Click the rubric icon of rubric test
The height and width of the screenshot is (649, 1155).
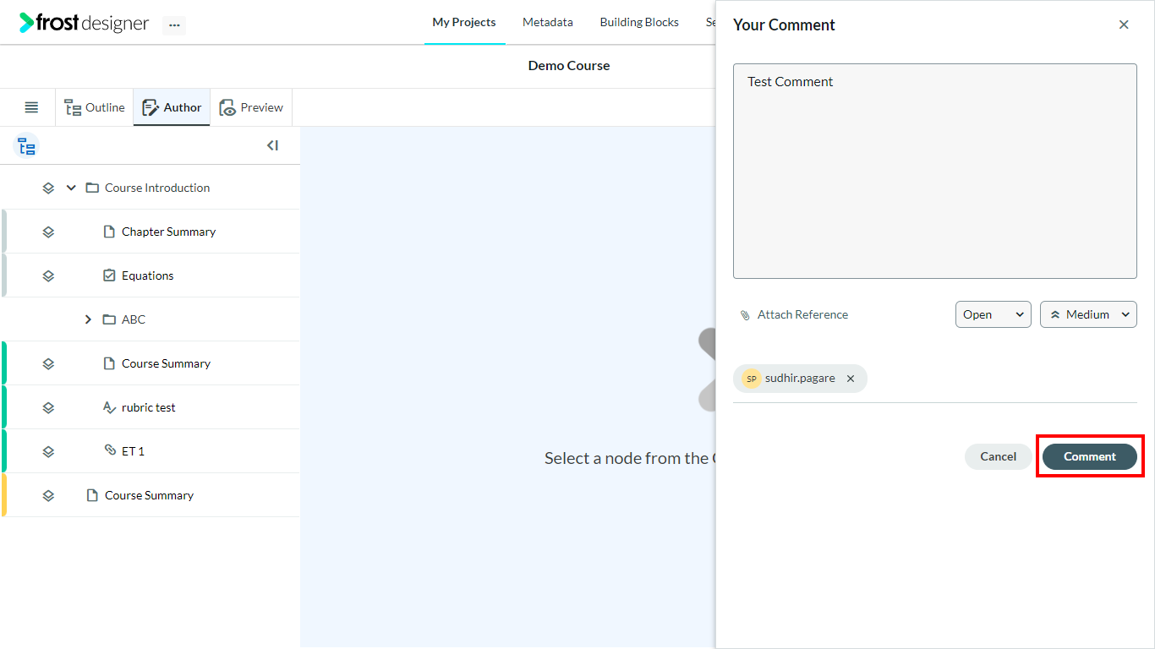[109, 407]
